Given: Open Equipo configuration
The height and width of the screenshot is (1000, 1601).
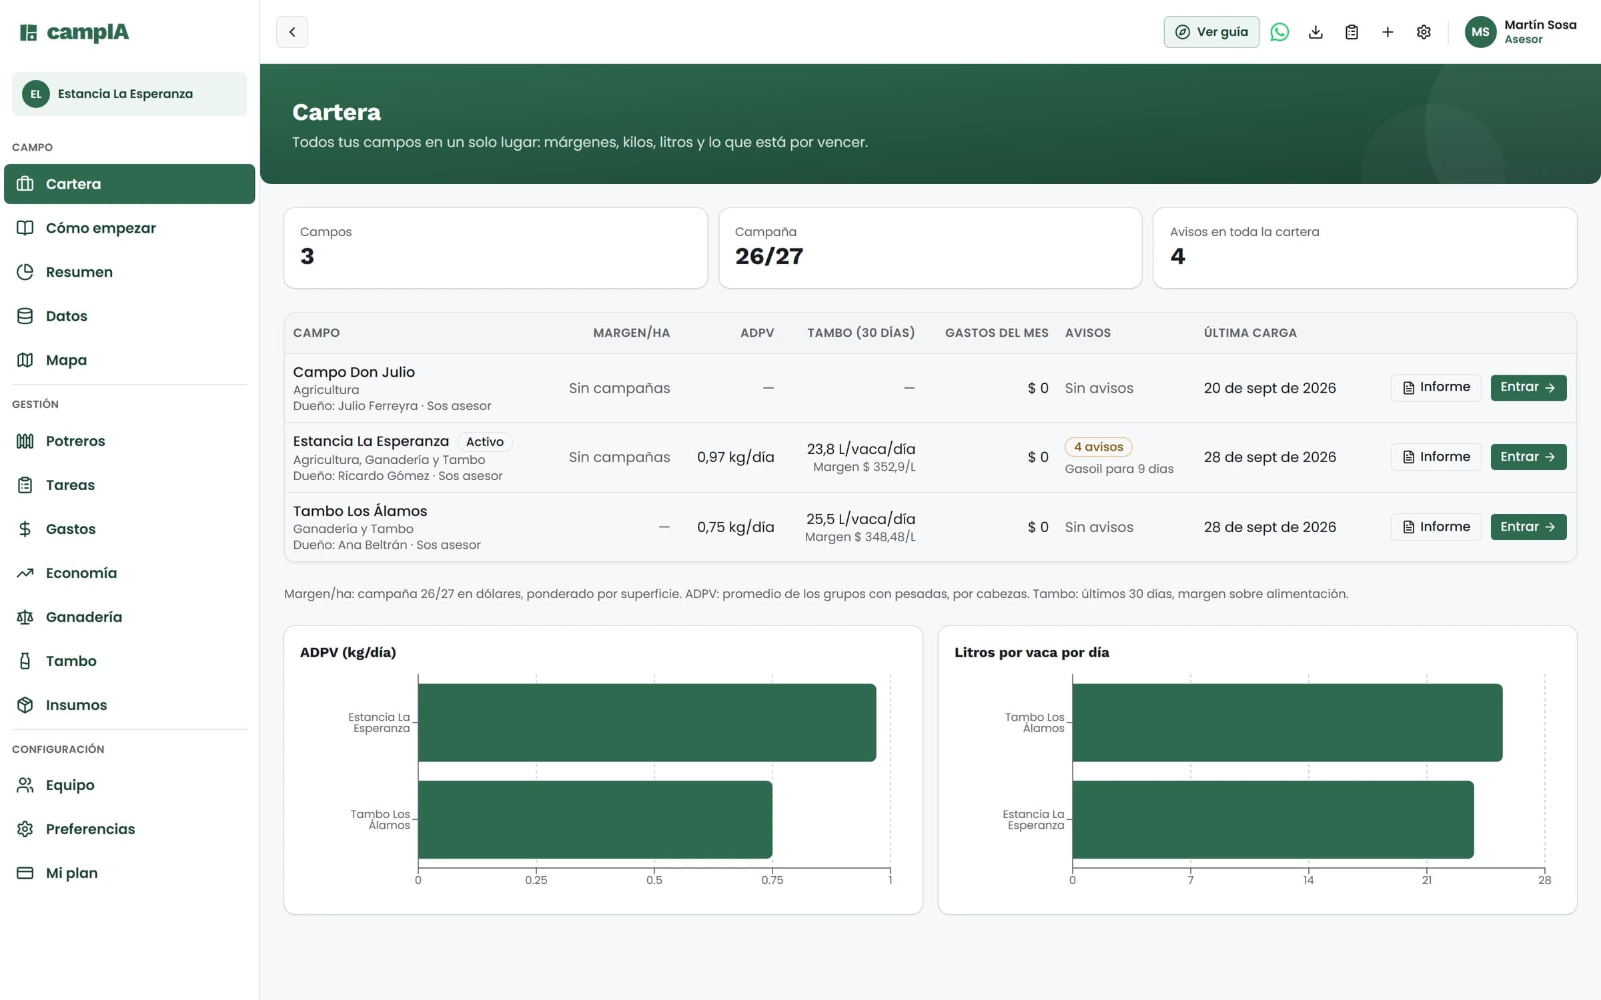Looking at the screenshot, I should click(x=129, y=785).
